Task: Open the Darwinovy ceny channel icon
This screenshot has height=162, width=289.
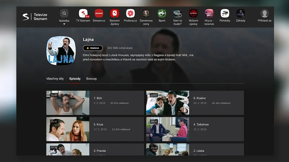Action: pos(146,13)
